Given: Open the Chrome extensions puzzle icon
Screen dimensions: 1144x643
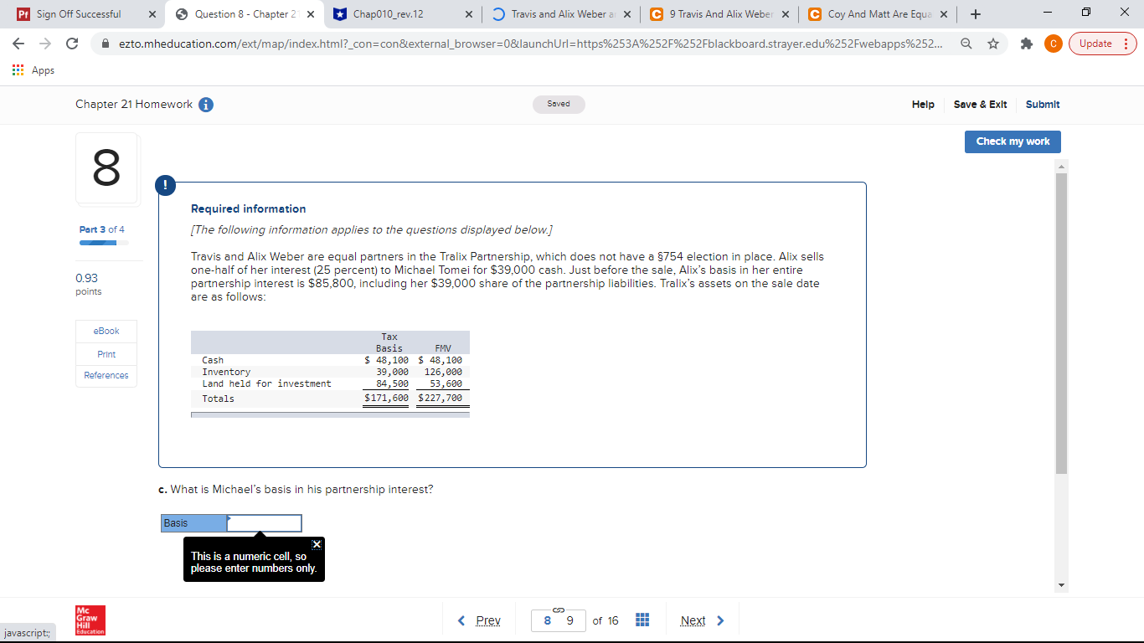Looking at the screenshot, I should click(1026, 44).
